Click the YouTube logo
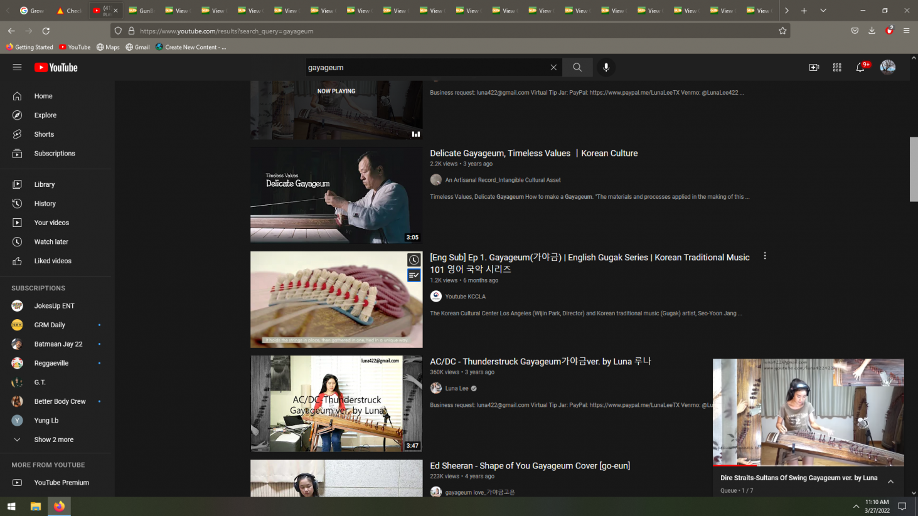Viewport: 918px width, 516px height. coord(56,68)
